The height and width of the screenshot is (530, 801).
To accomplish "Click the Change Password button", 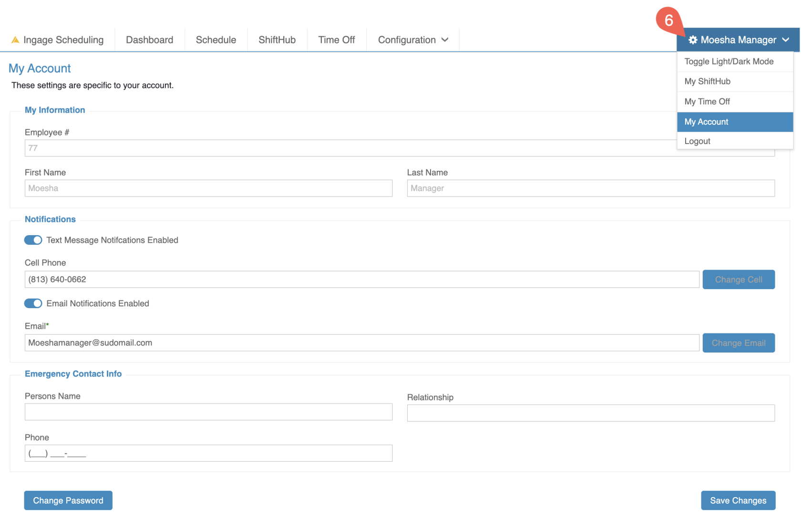I will click(68, 500).
